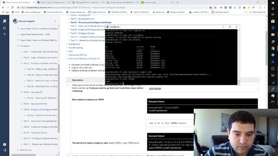278x156 pixels.
Task: Open File Explorer from the taskbar
Action: coord(273,35)
